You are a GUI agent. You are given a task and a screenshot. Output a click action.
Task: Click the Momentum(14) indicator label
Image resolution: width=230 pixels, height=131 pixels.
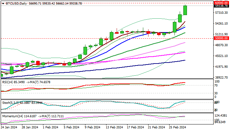point(12,116)
